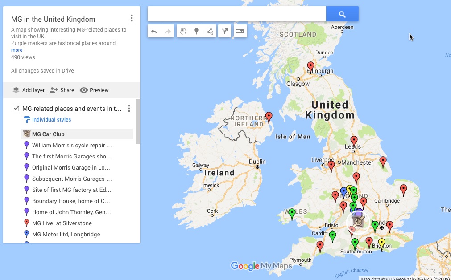Click the blue pin beside MG Motor Ltd, Longbridge

26,234
